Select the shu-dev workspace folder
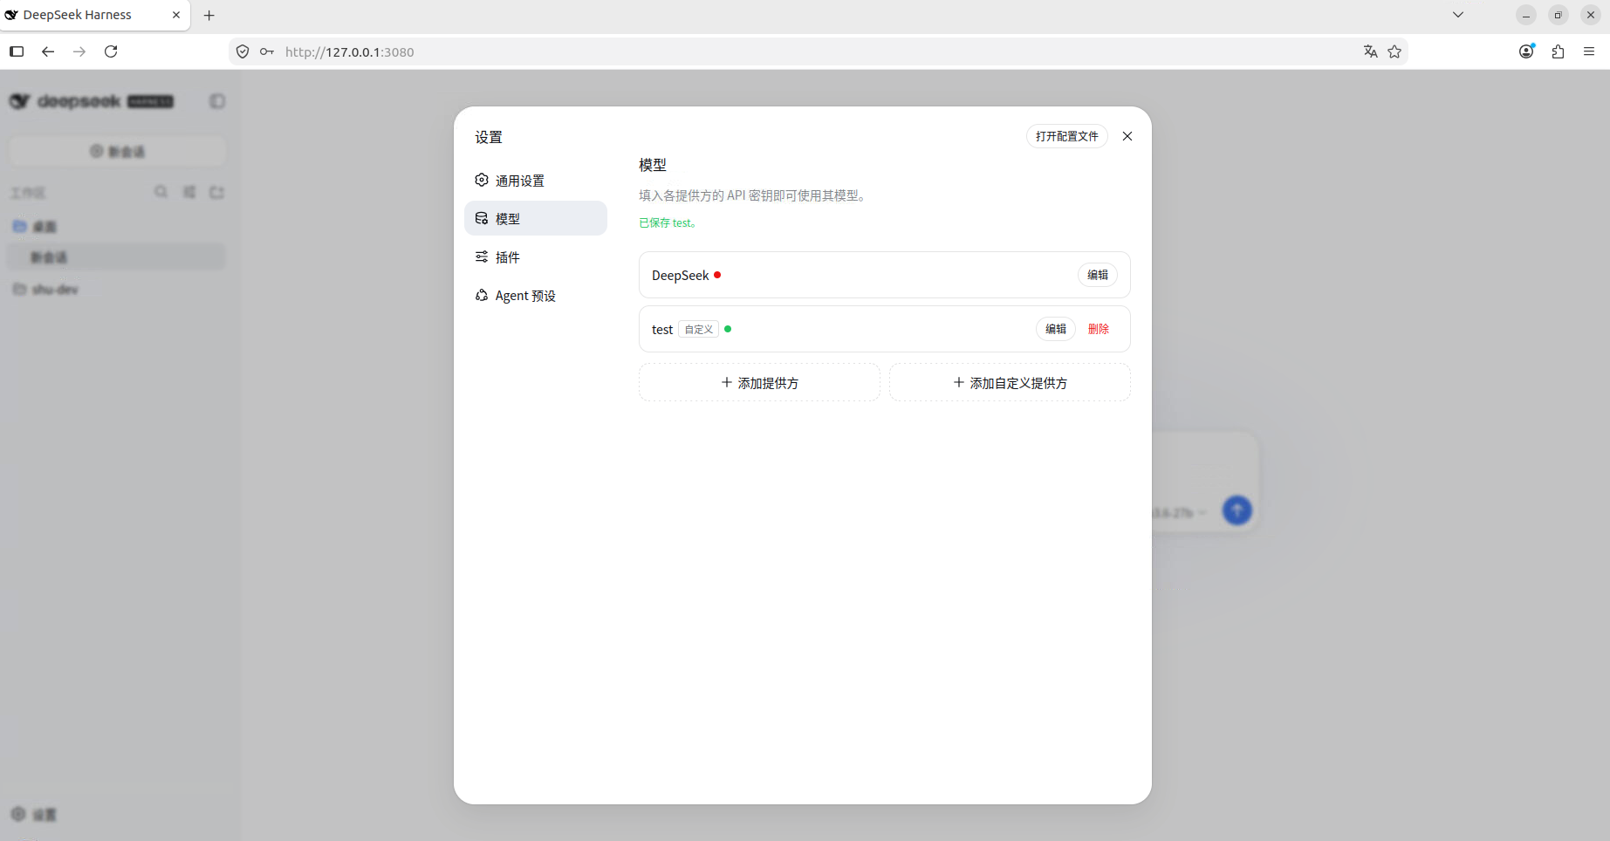 (x=118, y=289)
